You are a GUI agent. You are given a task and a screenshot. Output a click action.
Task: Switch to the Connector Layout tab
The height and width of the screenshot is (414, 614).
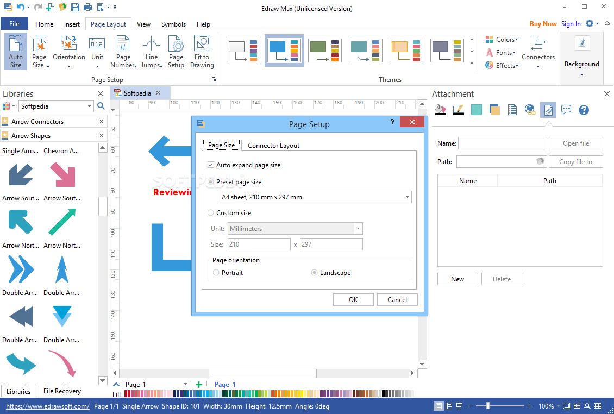click(273, 145)
